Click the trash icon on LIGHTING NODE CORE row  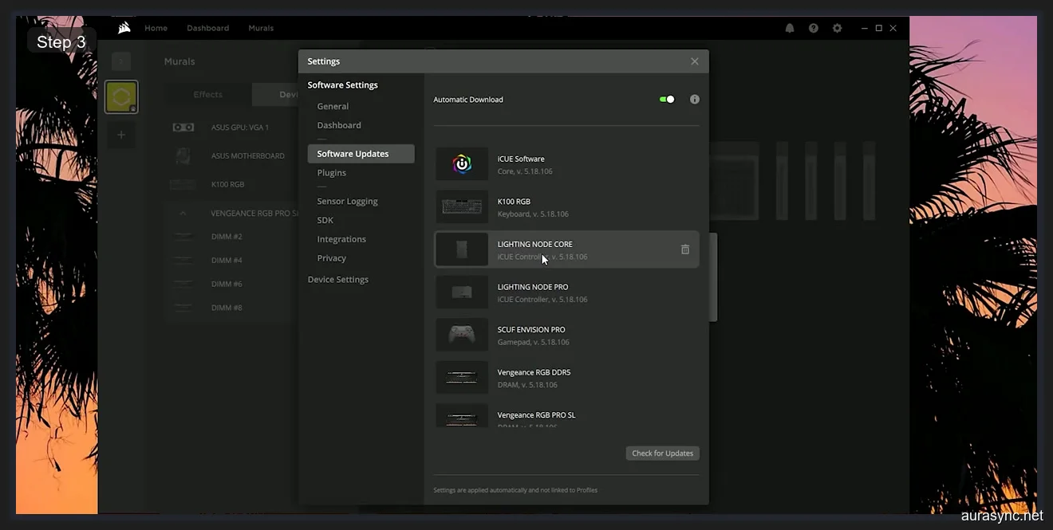point(684,249)
